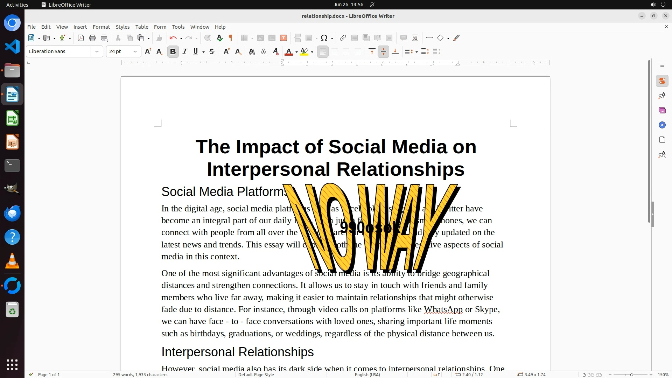Image resolution: width=672 pixels, height=378 pixels.
Task: Open the Sidebar Navigator compass icon
Action: click(662, 125)
